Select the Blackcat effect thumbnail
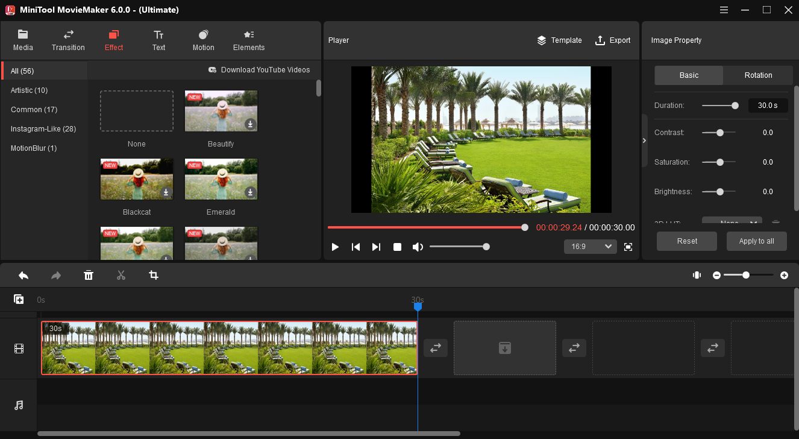The height and width of the screenshot is (439, 799). 137,180
